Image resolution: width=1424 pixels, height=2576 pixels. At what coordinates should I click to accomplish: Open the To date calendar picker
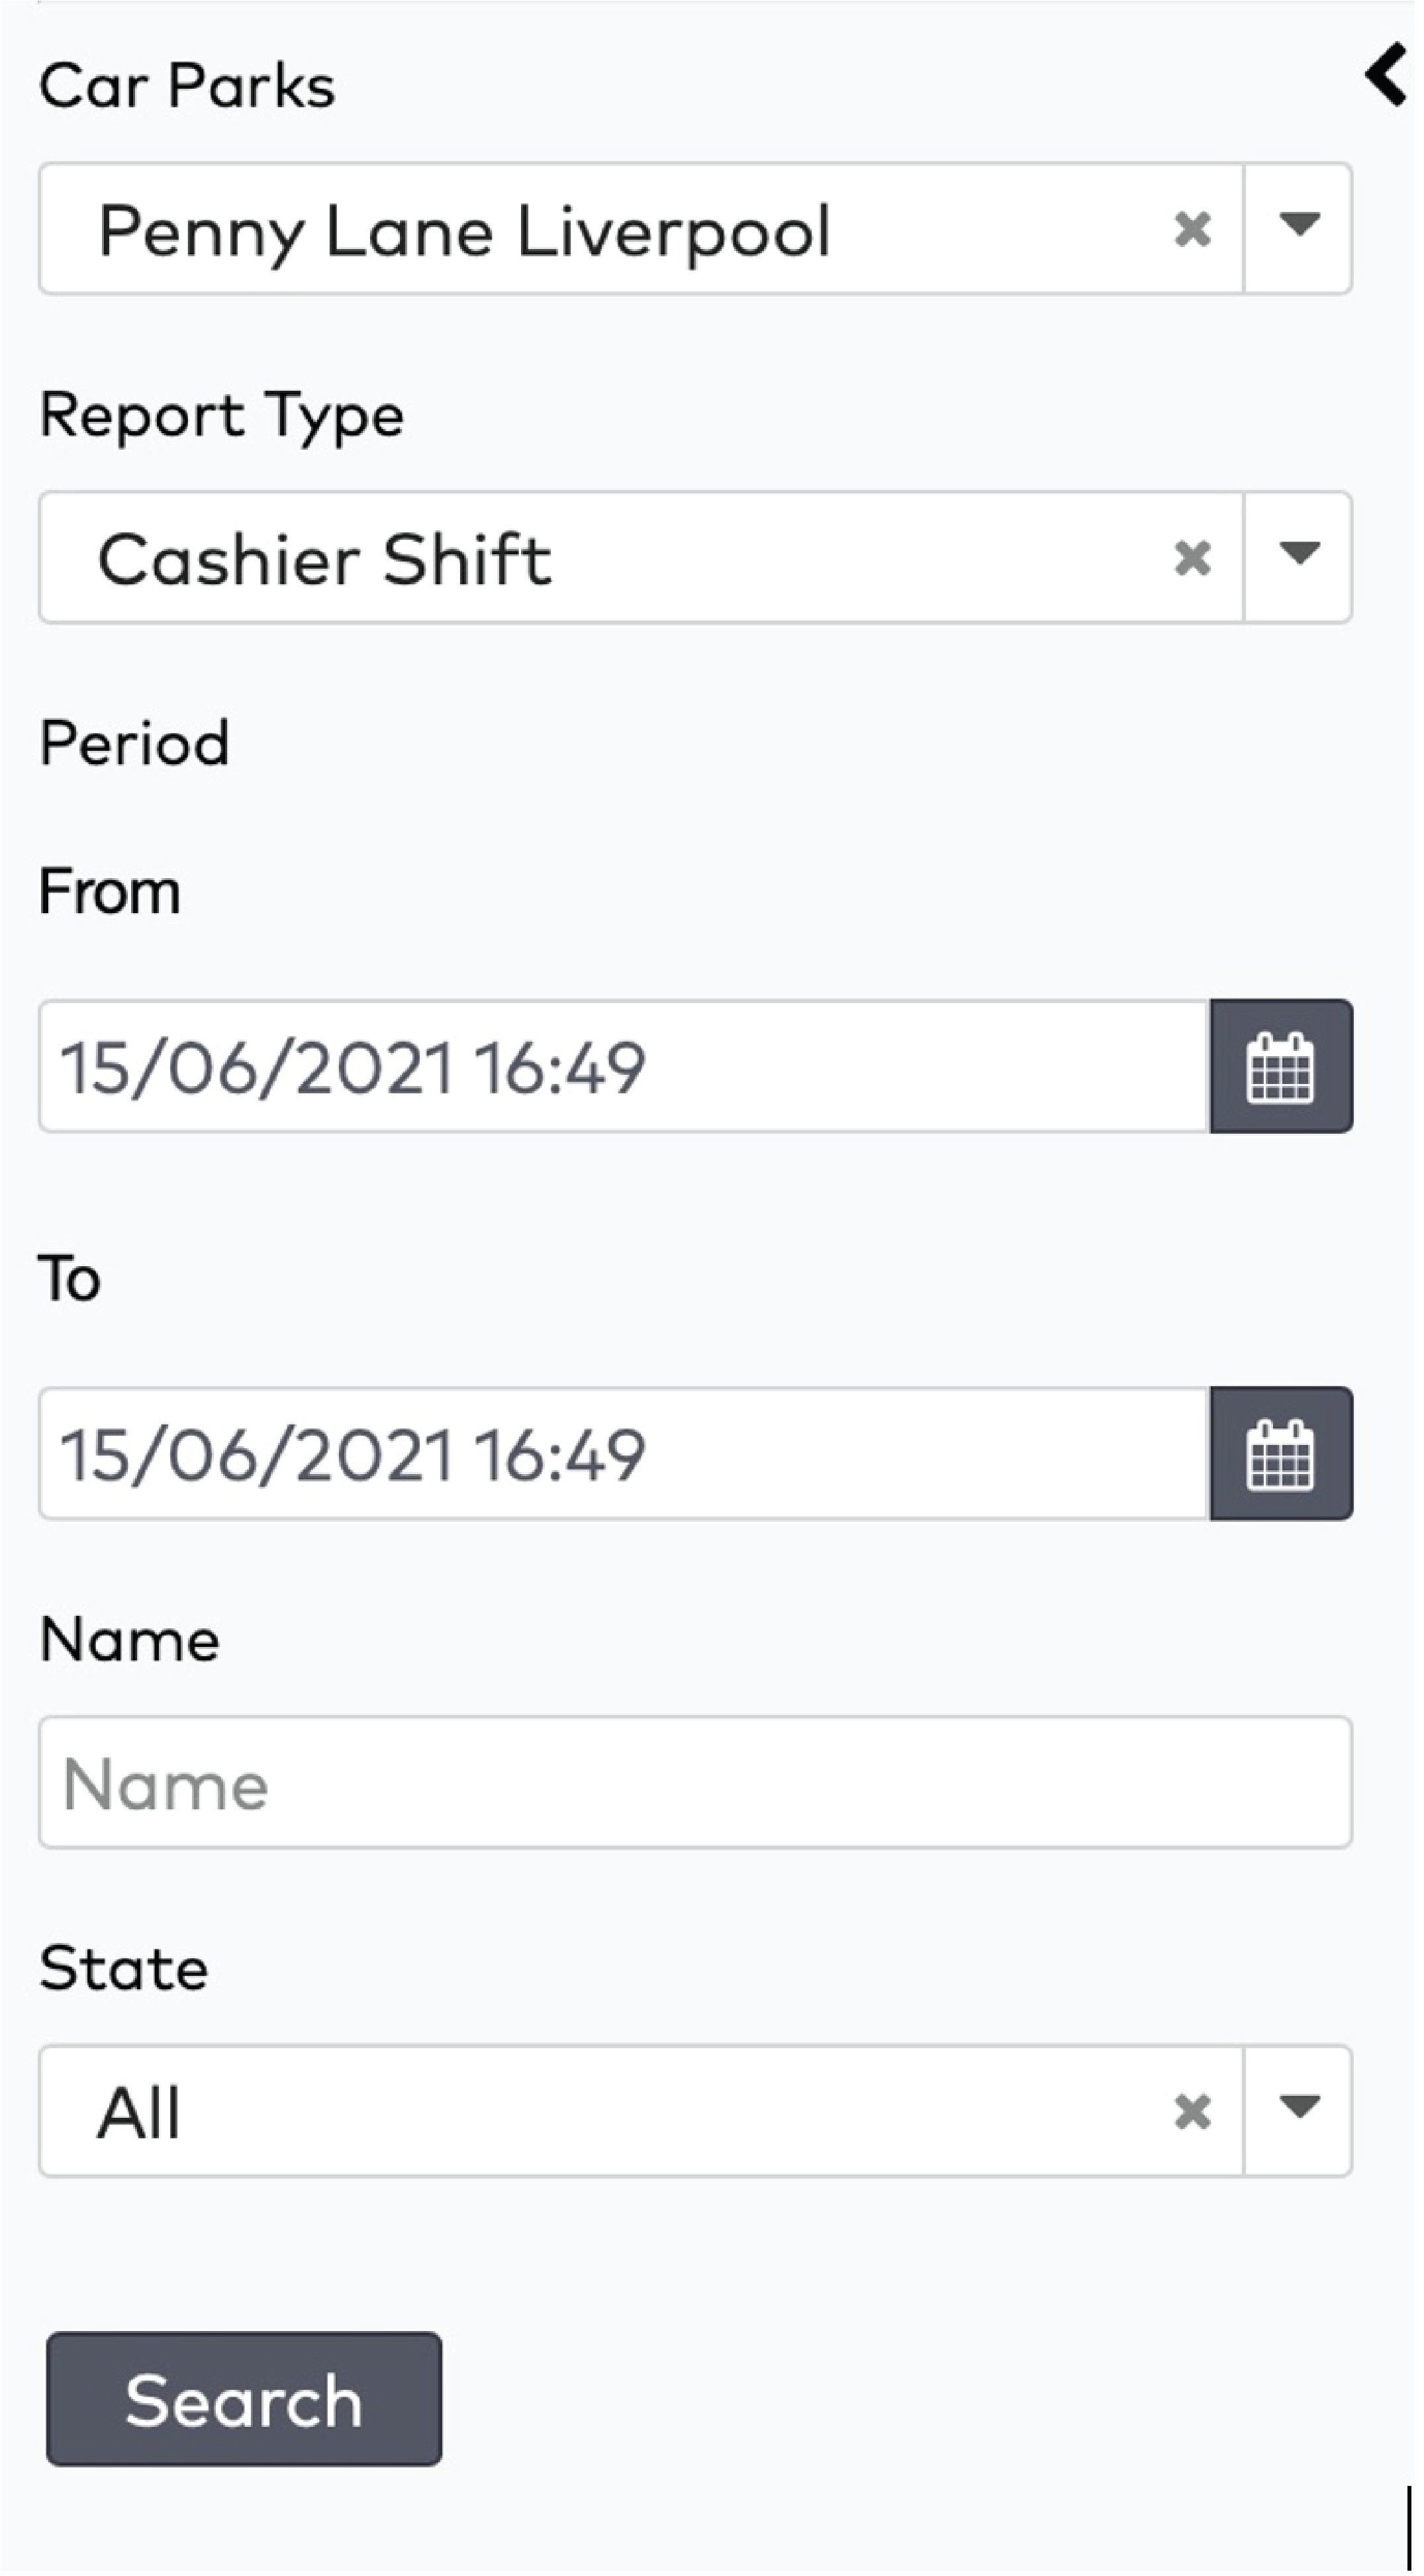[1280, 1453]
